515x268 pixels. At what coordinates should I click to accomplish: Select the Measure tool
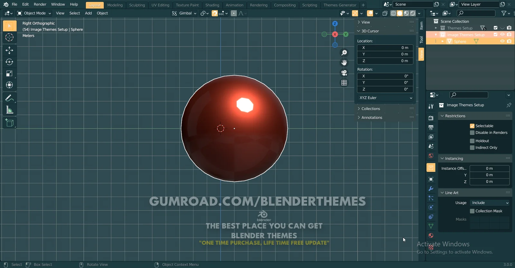9,110
